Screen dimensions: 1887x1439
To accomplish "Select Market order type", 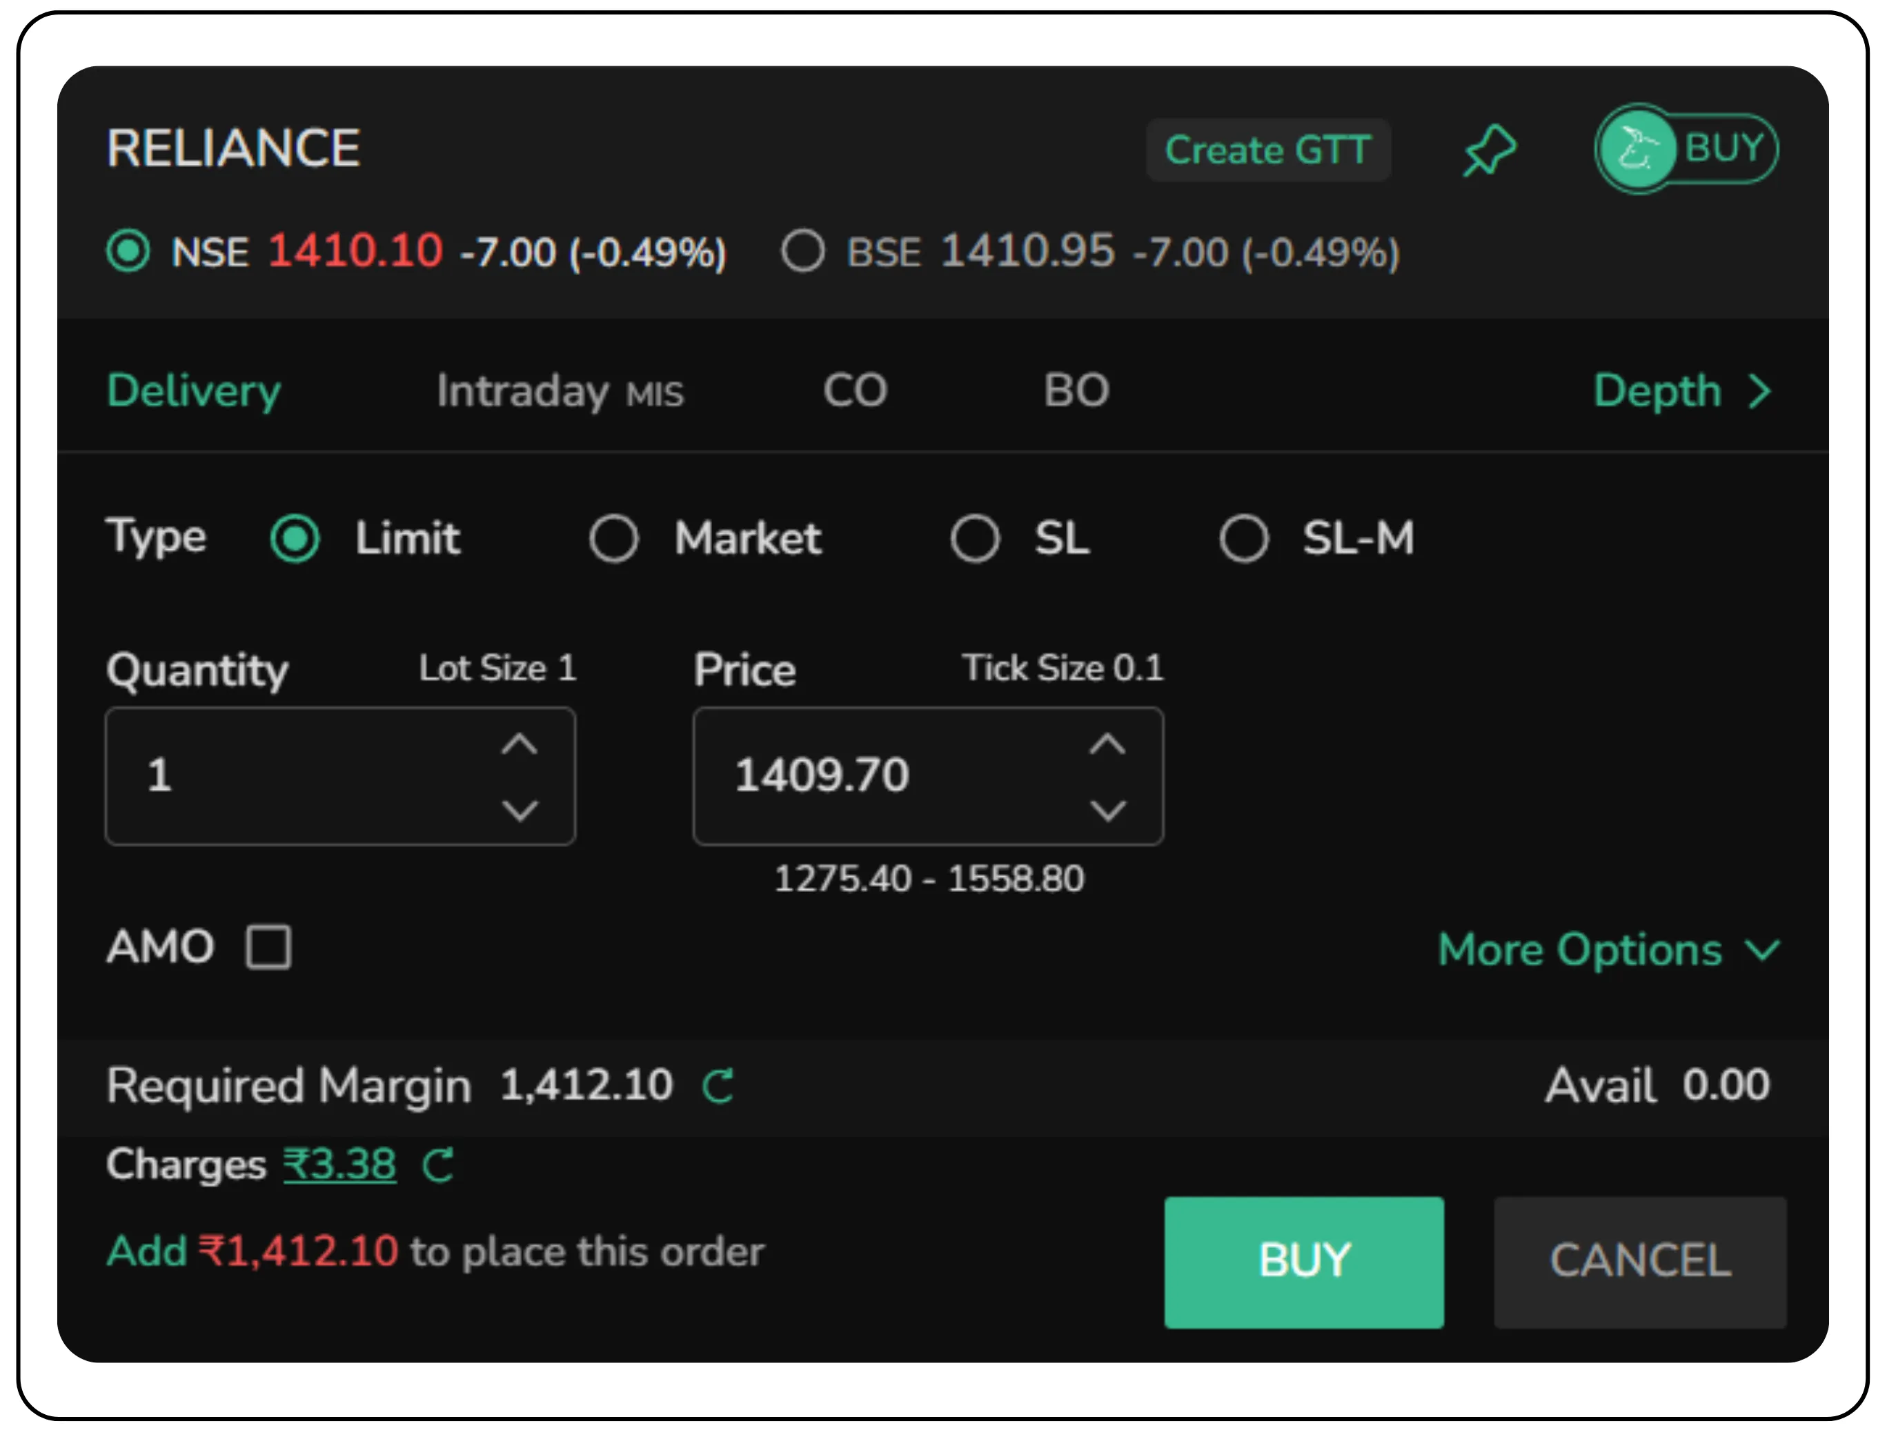I will tap(613, 538).
